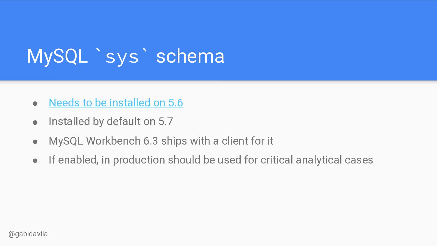Click the bullet dot beside 'If enabled'
This screenshot has height=246, width=437.
[x=35, y=161]
